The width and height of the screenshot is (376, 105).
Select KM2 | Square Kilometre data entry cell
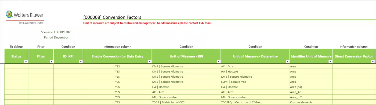click(x=255, y=77)
